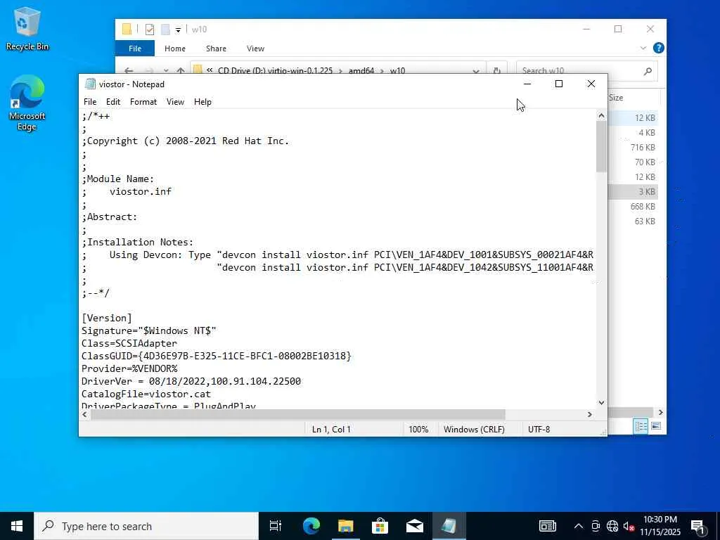Image resolution: width=720 pixels, height=540 pixels.
Task: Switch to the Share ribbon tab in Explorer
Action: (217, 49)
